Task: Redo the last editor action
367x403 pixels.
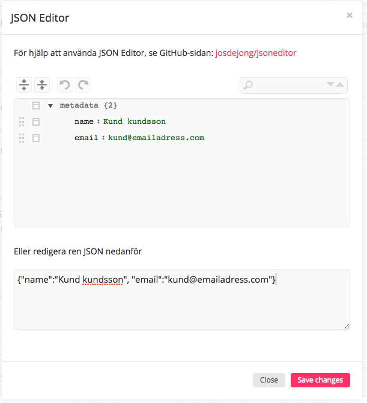Action: point(83,85)
